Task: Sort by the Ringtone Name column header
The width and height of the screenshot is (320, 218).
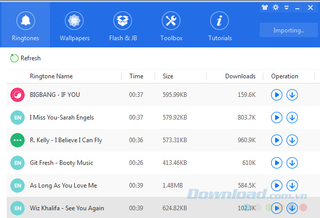Action: [x=51, y=76]
